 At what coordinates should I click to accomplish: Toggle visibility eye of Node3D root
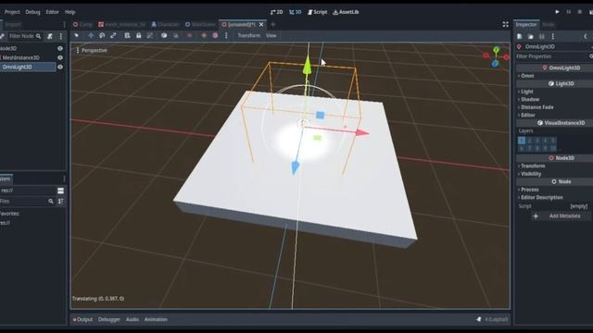pos(60,48)
